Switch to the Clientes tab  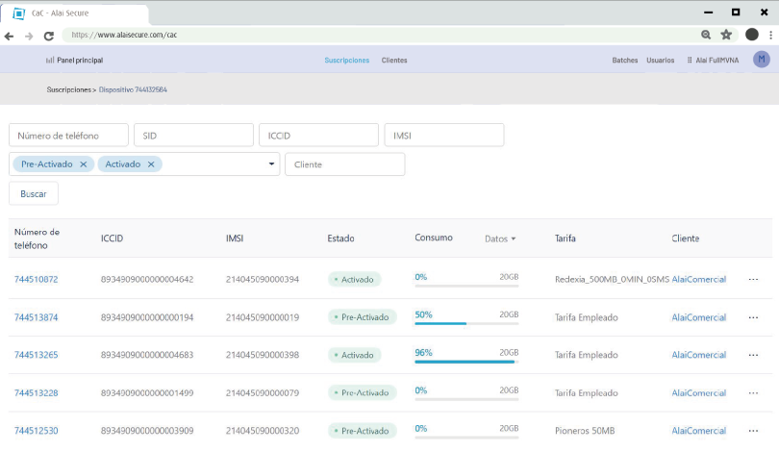[x=394, y=60]
